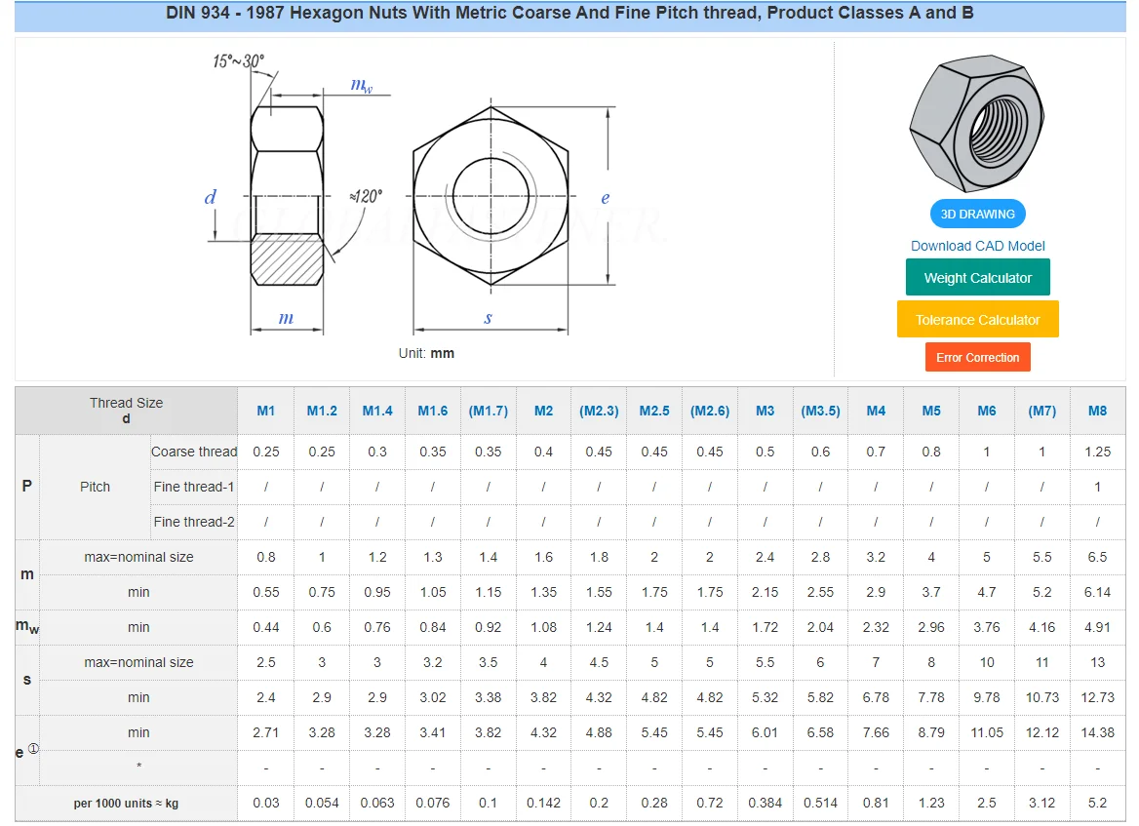Viewport: 1139px width, 826px height.
Task: Select the (M1.7) thread size column header
Action: click(489, 411)
